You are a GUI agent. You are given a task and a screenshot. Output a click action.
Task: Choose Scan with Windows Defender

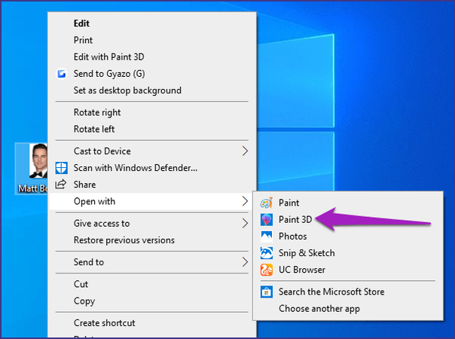tap(152, 168)
